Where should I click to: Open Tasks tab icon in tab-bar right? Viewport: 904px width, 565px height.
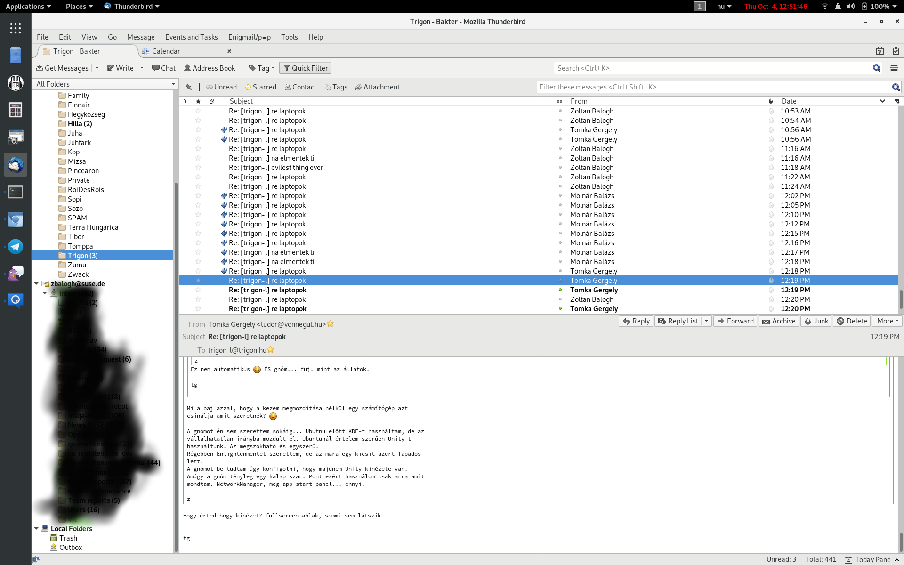pos(896,51)
